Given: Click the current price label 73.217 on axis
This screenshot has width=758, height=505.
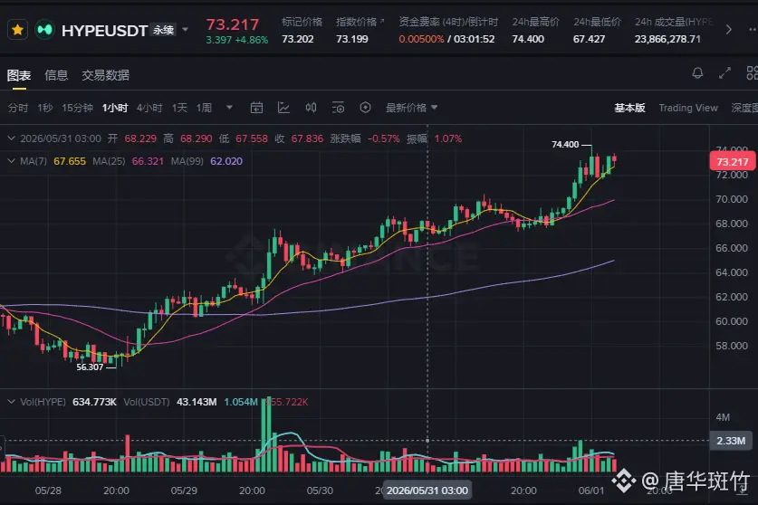Looking at the screenshot, I should (732, 161).
